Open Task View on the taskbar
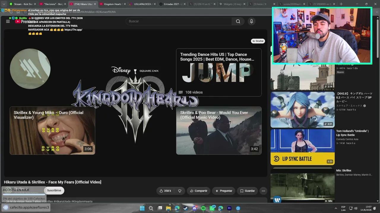The height and width of the screenshot is (213, 380). coord(160,208)
